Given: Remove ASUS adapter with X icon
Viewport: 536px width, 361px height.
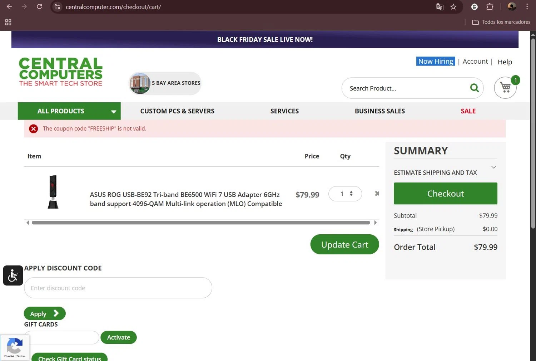Looking at the screenshot, I should tap(377, 194).
